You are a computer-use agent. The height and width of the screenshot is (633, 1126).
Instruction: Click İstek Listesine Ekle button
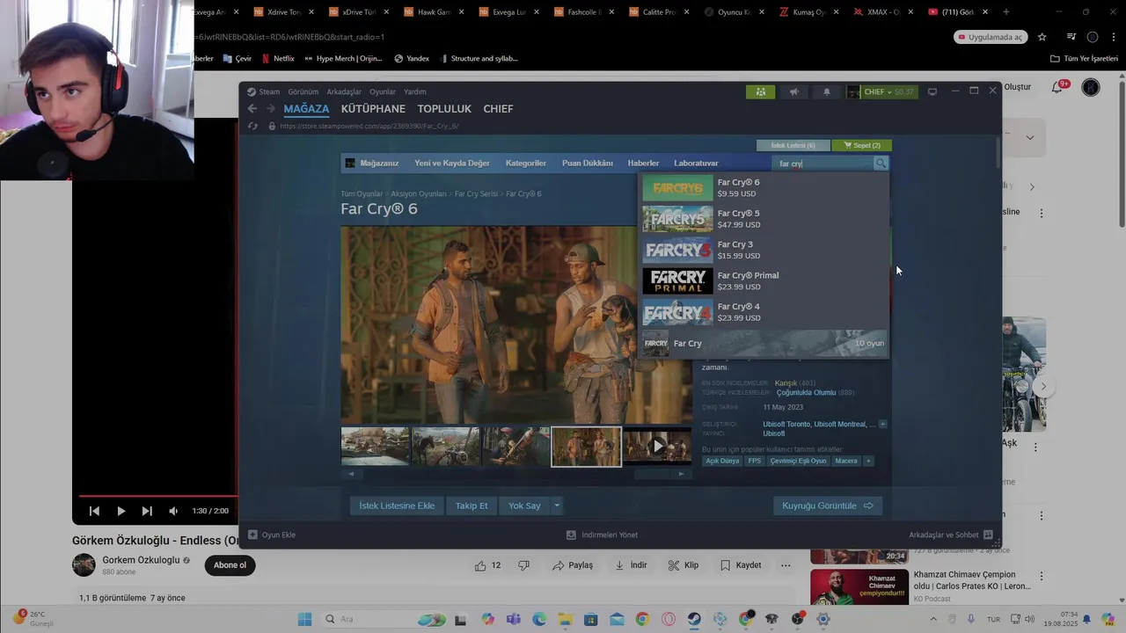point(397,506)
